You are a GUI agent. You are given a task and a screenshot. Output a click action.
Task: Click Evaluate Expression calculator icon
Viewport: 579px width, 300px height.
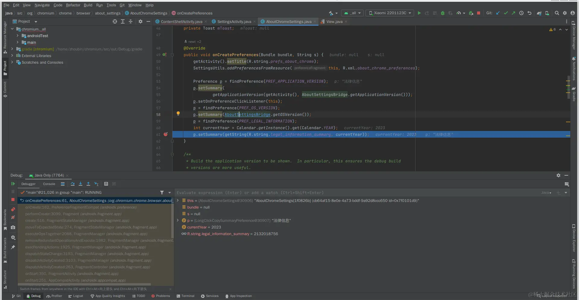pyautogui.click(x=106, y=184)
